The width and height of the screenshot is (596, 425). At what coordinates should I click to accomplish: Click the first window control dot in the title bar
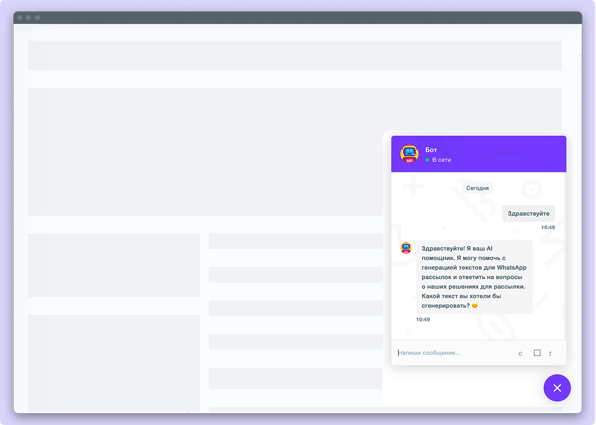coord(20,18)
